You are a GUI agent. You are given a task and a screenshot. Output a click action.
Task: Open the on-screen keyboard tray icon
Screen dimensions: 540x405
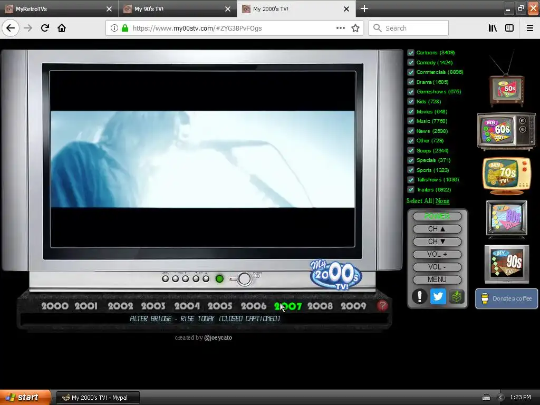(486, 398)
